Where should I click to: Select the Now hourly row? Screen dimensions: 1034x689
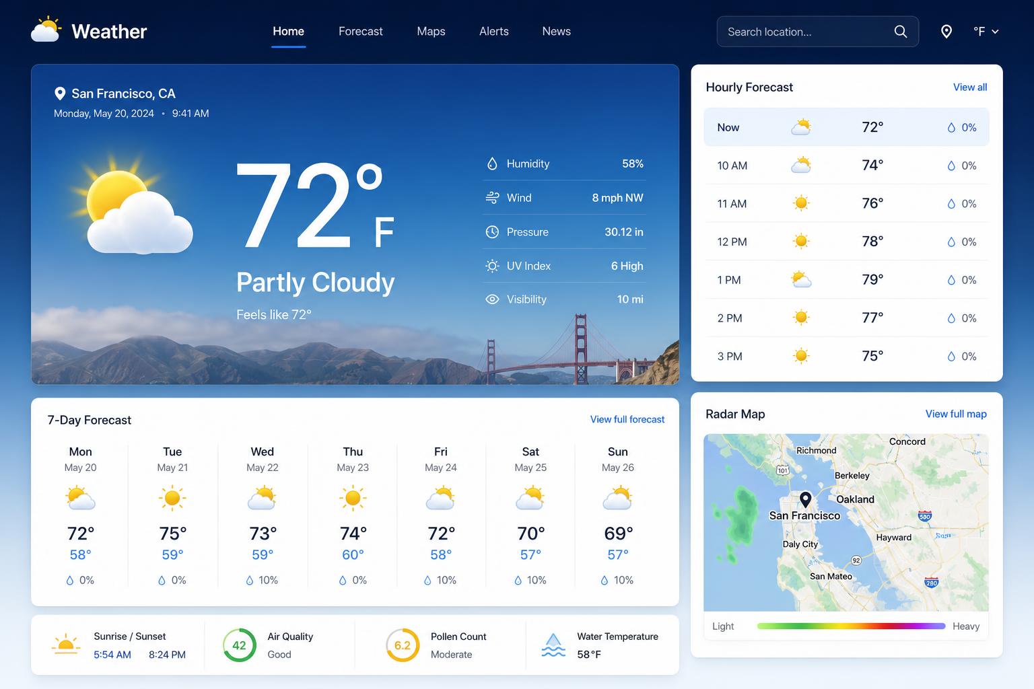point(846,127)
